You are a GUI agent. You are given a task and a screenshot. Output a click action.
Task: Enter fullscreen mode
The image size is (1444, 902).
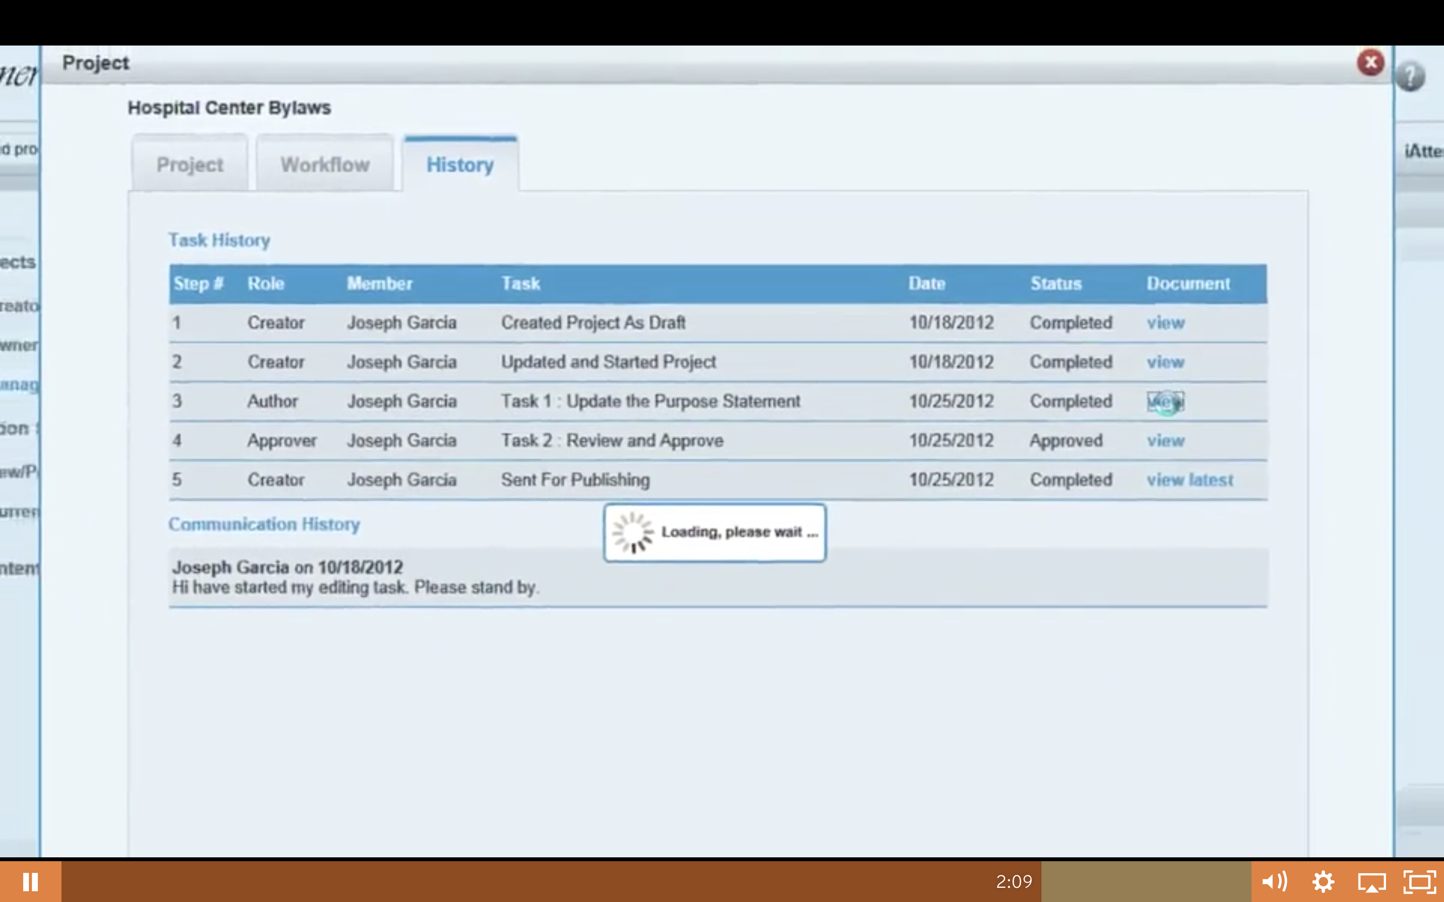coord(1419,882)
